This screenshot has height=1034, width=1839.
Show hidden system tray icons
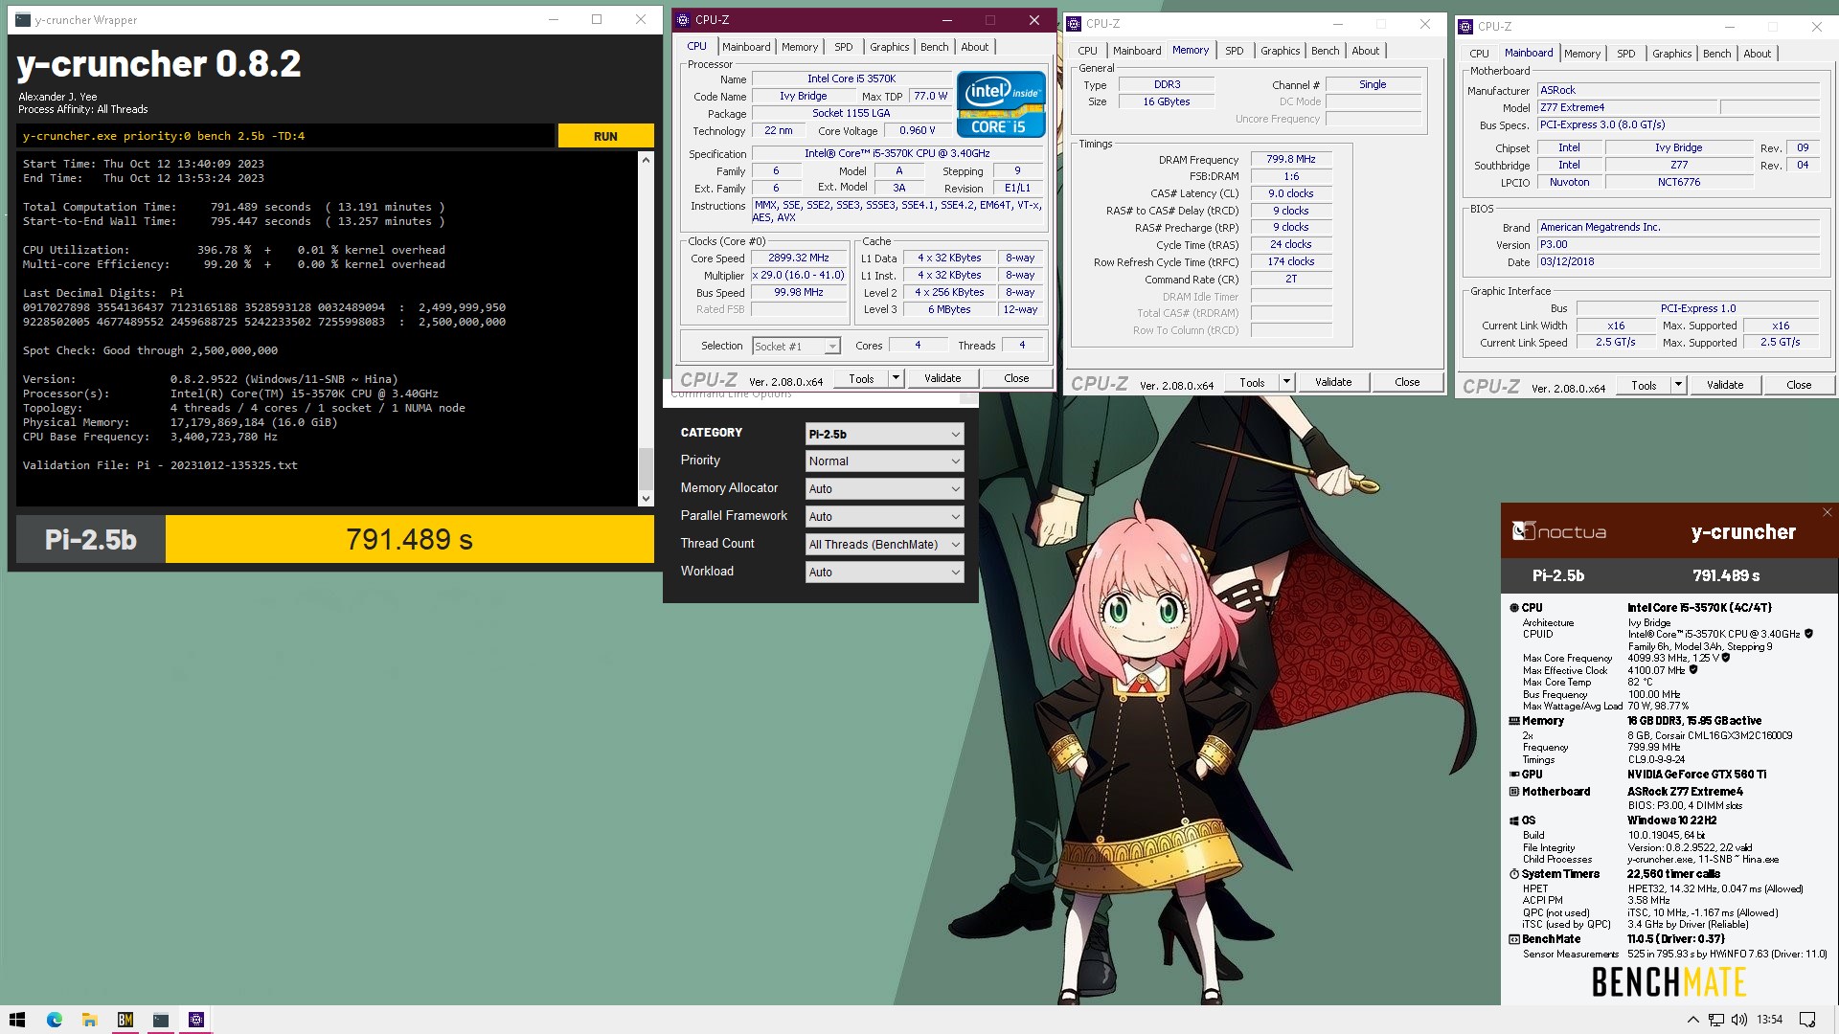click(x=1692, y=1020)
